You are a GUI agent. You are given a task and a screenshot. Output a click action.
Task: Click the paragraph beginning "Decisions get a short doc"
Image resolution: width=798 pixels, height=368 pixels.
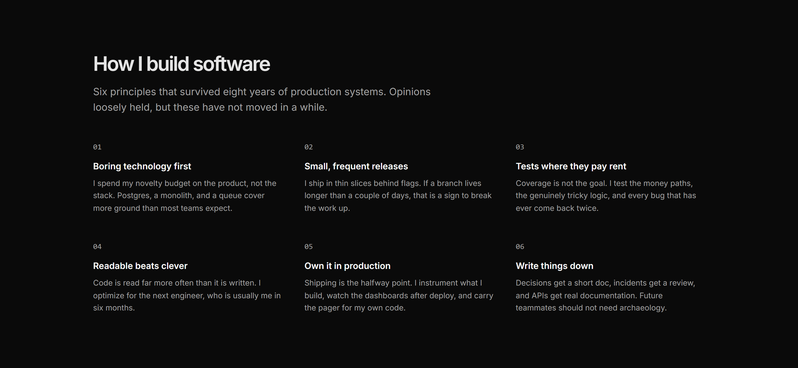tap(605, 295)
